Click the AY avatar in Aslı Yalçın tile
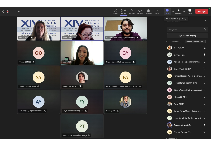Screen dimensions: 211x146 point(39,102)
